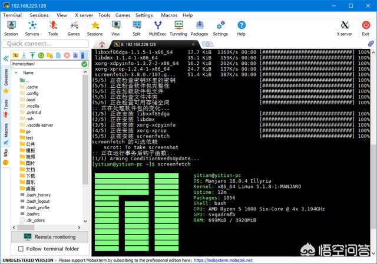Click the SFTP new file icon
The height and width of the screenshot is (264, 377).
coord(58,55)
